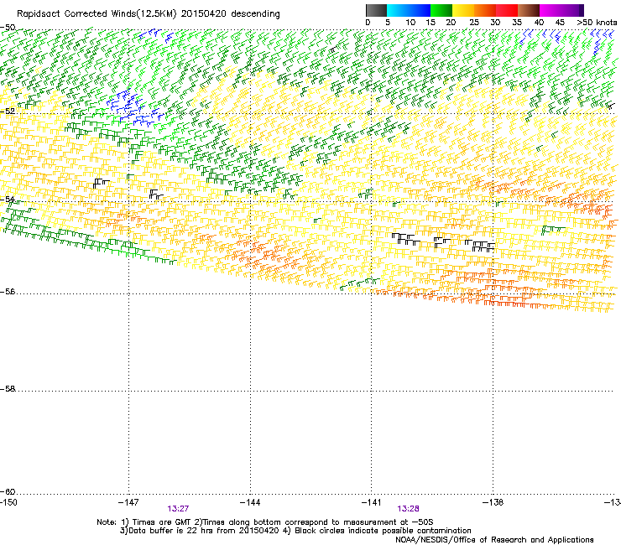Click the longitude label -138

493,502
